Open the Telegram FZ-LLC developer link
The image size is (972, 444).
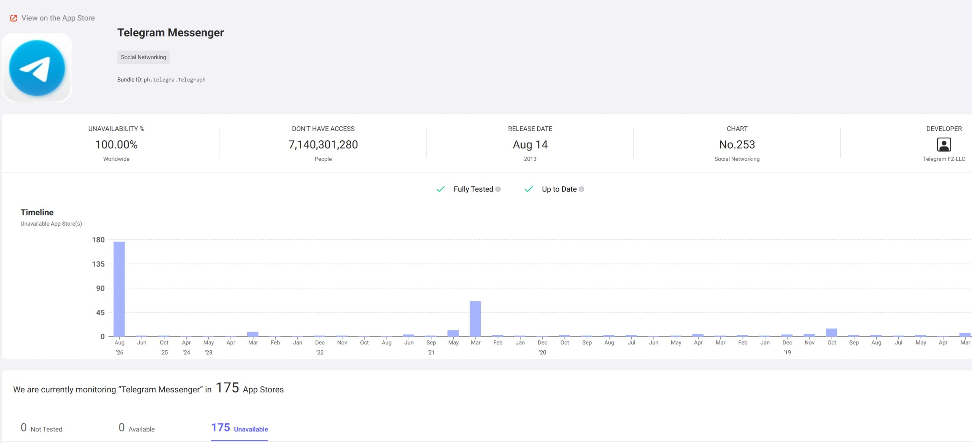[944, 159]
